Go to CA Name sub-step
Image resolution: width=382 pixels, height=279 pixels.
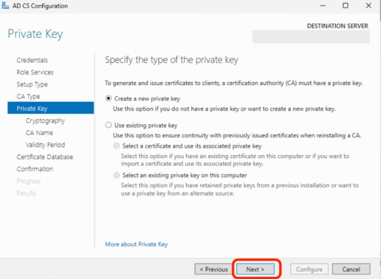coord(39,133)
